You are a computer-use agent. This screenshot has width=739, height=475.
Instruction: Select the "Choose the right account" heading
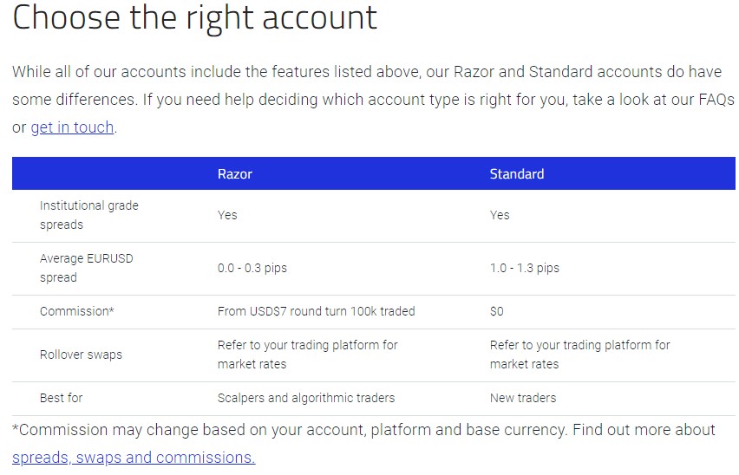195,18
